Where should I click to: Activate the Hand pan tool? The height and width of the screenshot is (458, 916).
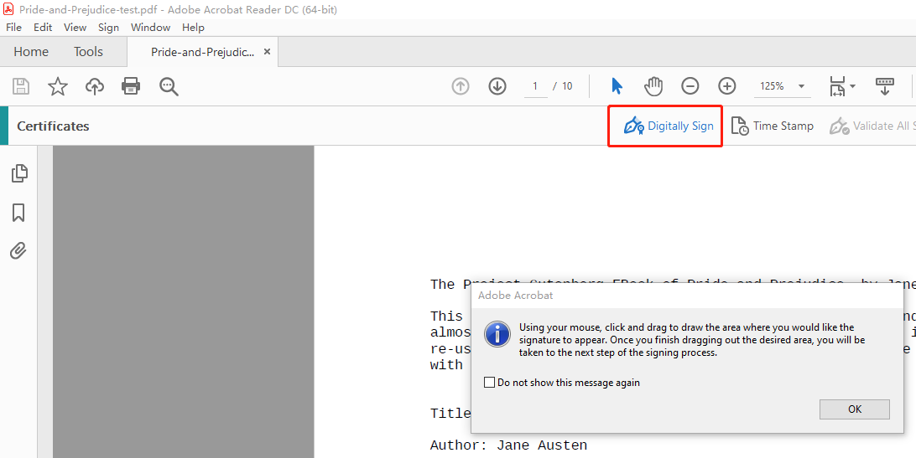[x=653, y=86]
